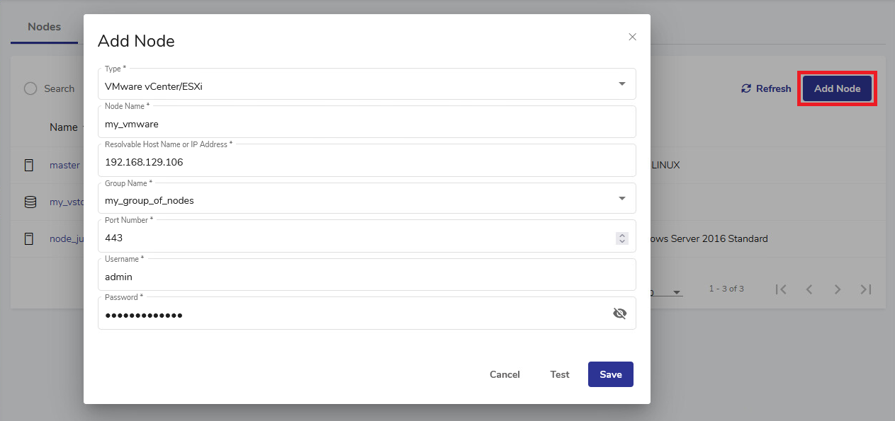
Task: Click the Test button
Action: coord(559,374)
